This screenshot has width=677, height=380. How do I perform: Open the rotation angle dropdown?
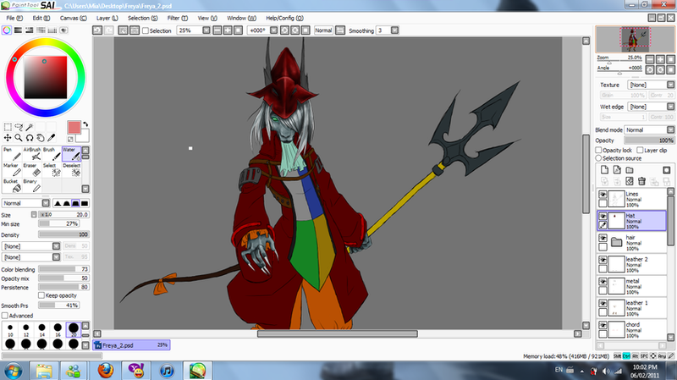coord(273,30)
